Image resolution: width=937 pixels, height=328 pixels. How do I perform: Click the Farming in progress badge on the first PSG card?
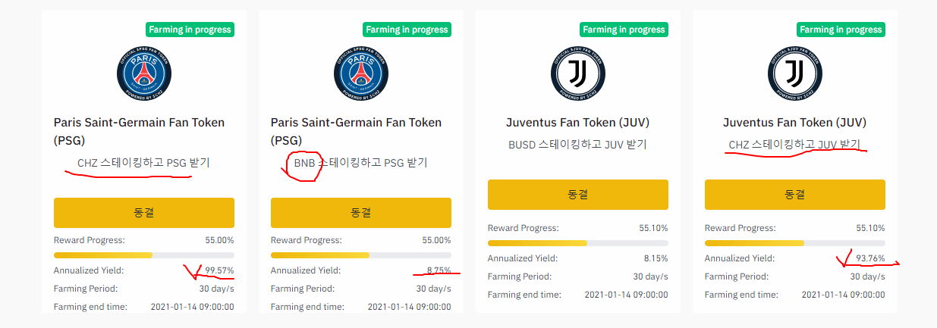point(190,30)
